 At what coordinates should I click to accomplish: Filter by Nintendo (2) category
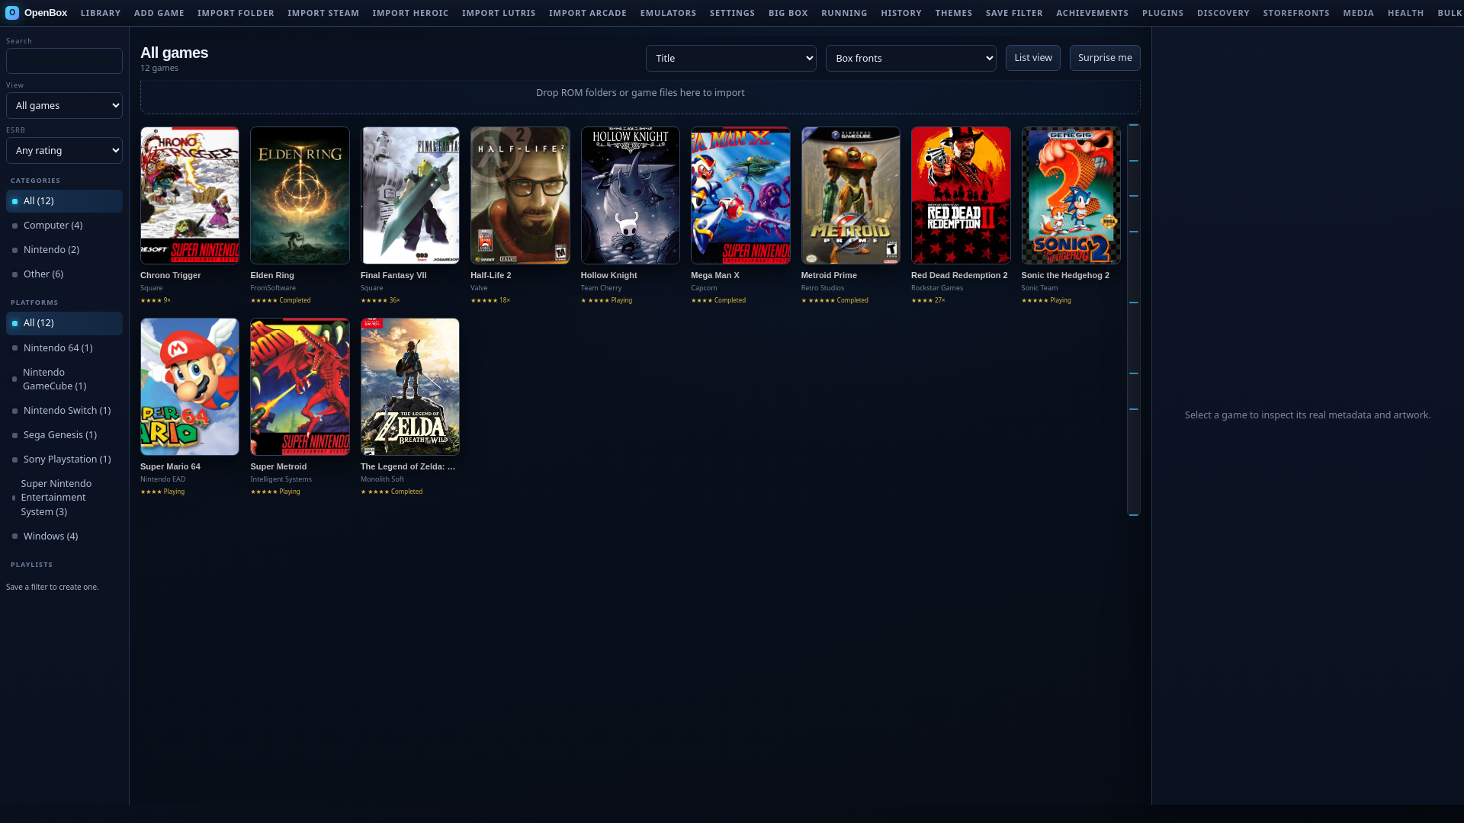[x=64, y=250]
